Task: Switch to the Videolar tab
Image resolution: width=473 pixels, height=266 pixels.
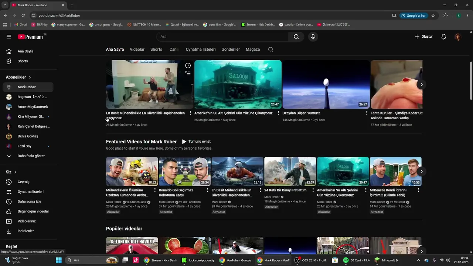Action: [x=137, y=50]
